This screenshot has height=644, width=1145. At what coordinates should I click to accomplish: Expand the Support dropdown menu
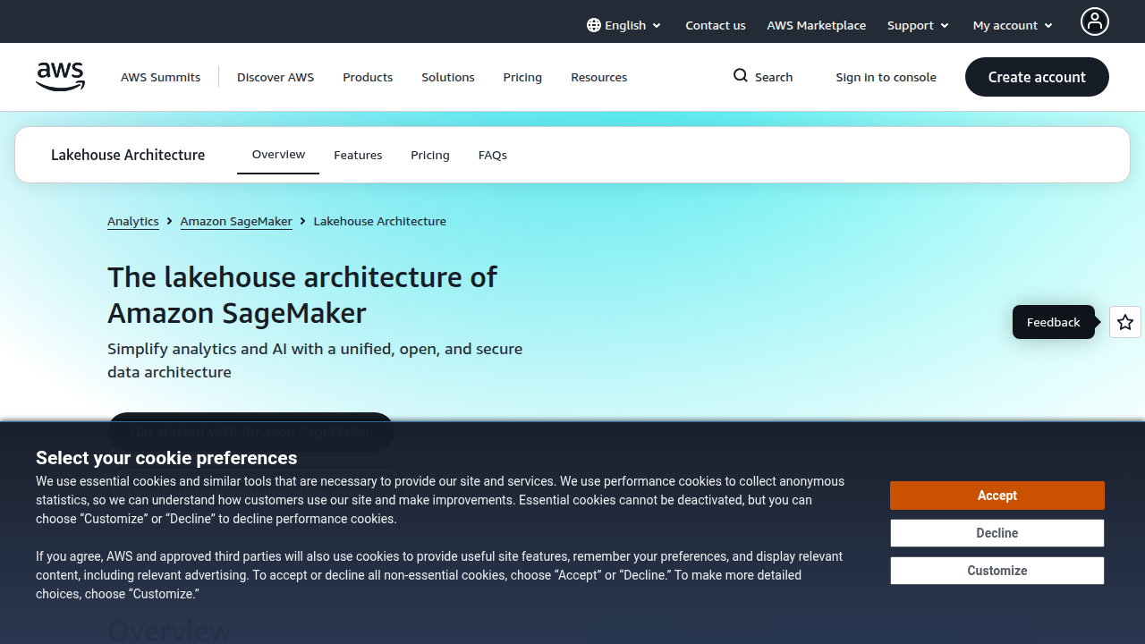(918, 25)
